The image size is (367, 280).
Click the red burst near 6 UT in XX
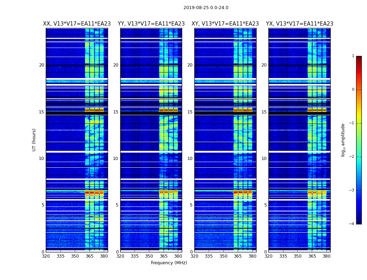[94, 193]
